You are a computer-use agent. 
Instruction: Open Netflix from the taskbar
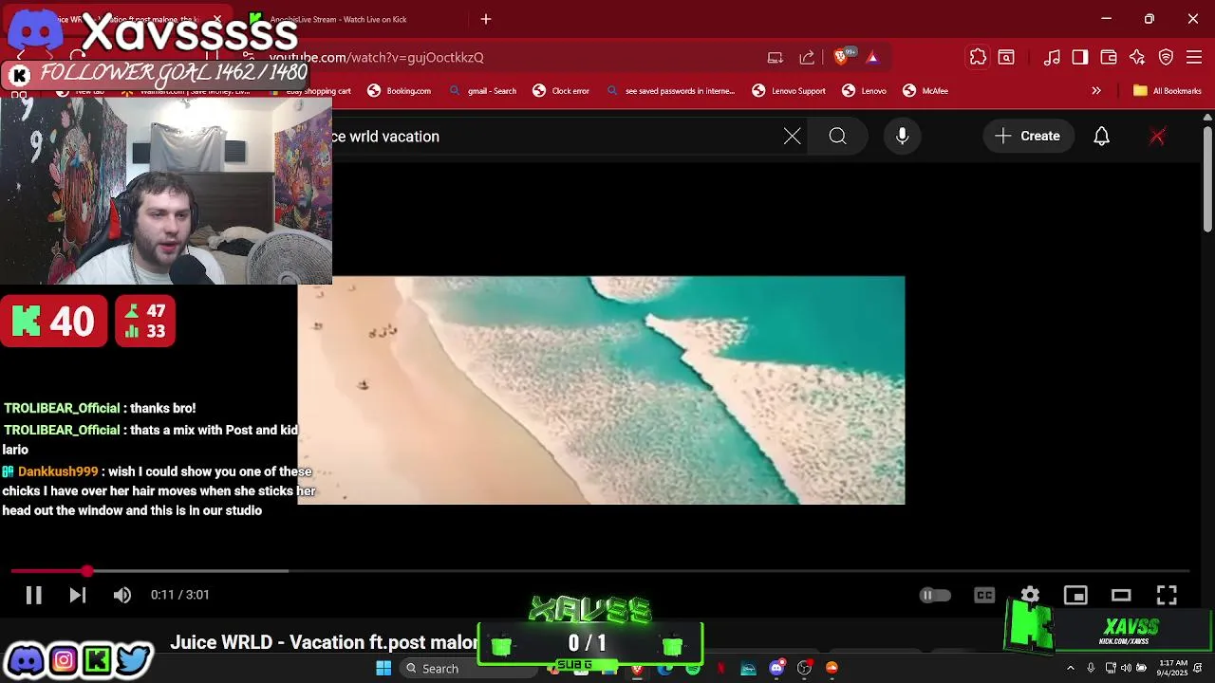720,669
